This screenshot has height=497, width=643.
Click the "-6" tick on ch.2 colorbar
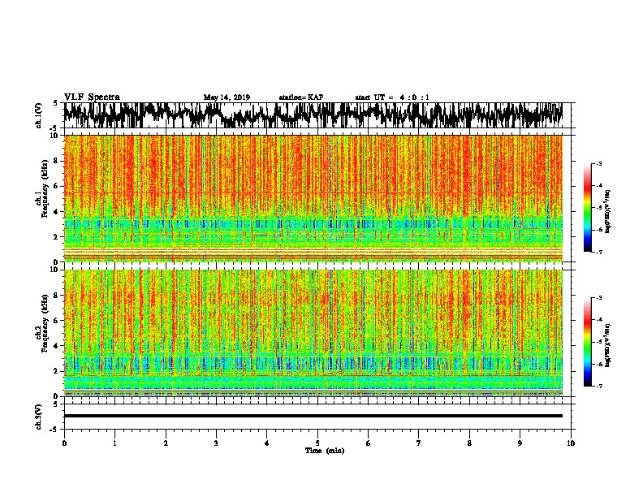(599, 364)
